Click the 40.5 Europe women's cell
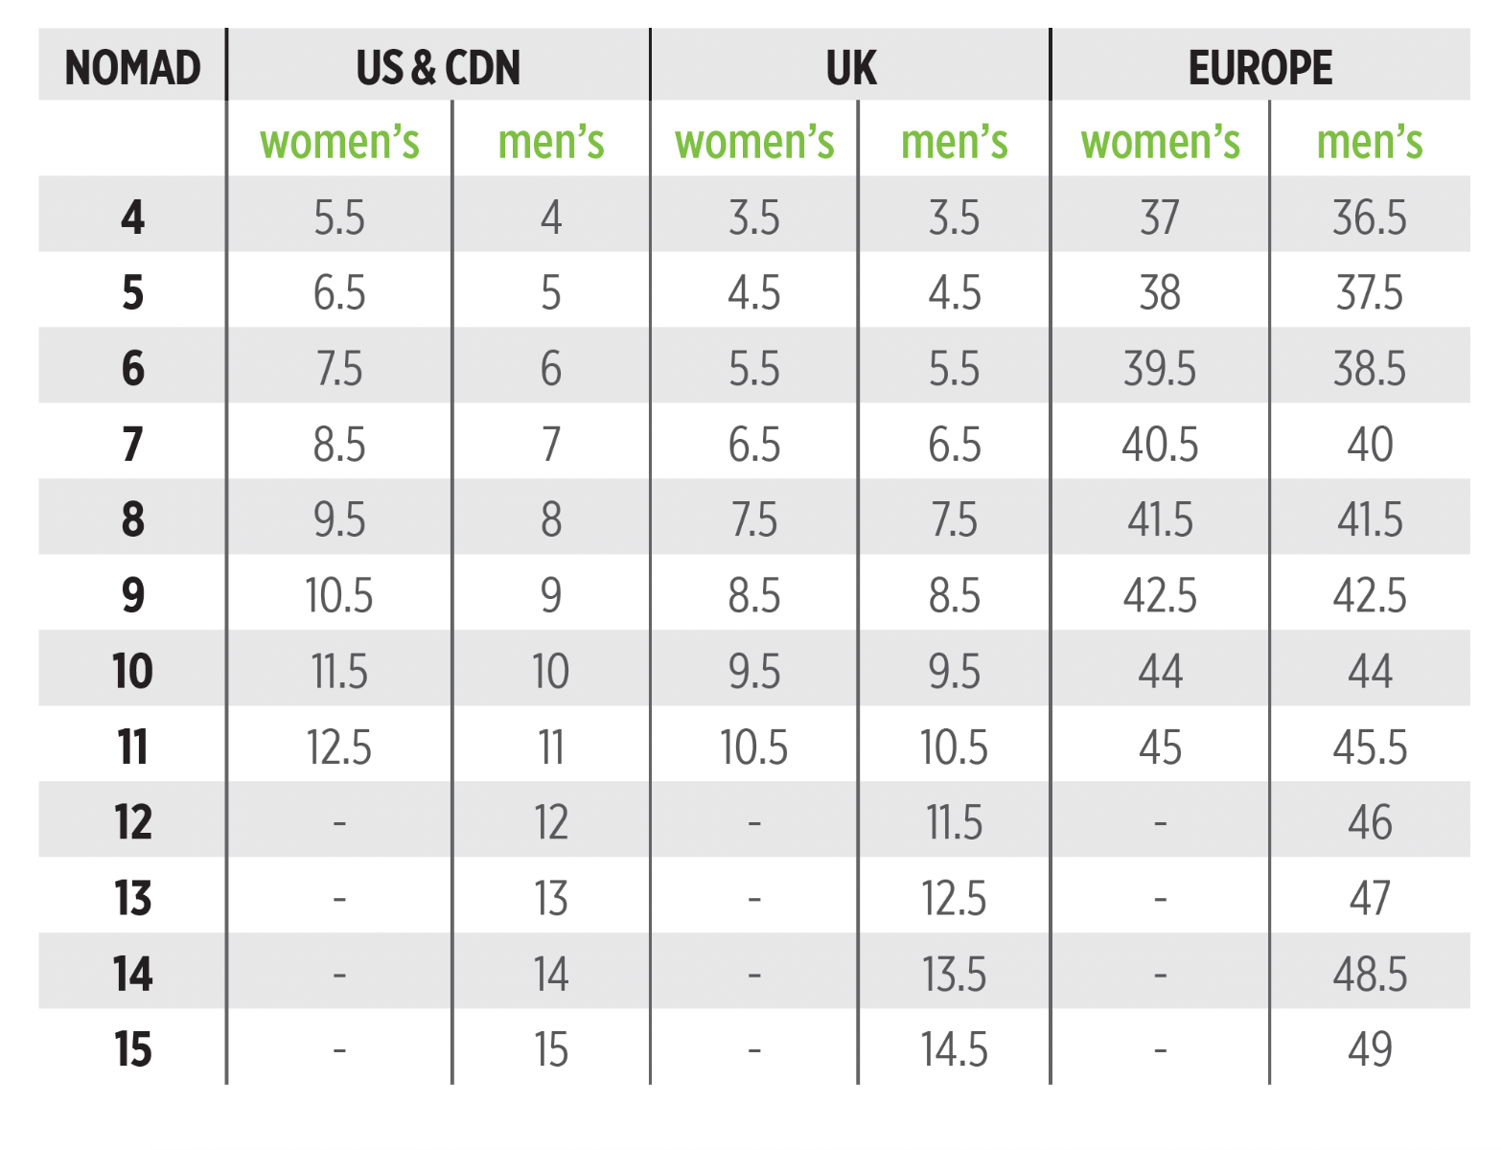 (x=1160, y=445)
